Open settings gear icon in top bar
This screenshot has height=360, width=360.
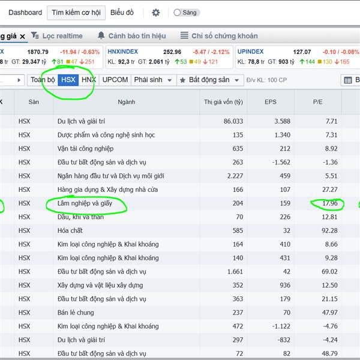click(156, 13)
